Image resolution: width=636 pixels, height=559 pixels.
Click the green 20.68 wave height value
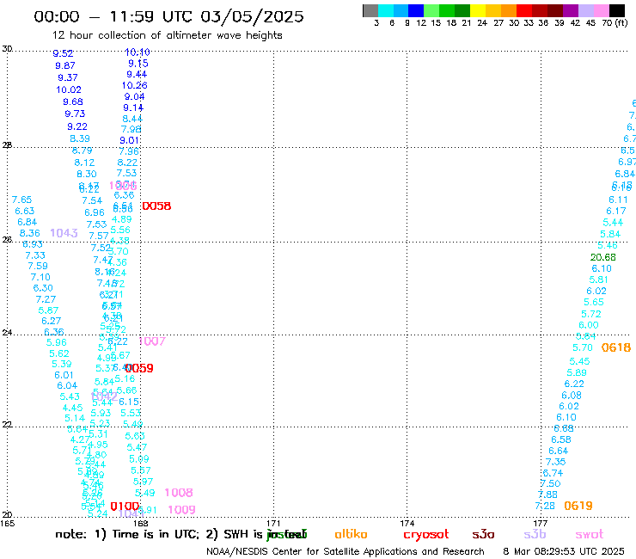[x=602, y=257]
